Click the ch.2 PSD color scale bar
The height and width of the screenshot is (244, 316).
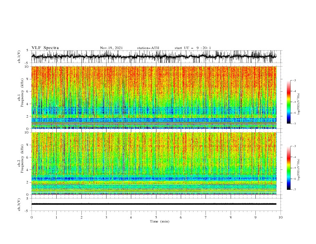pyautogui.click(x=288, y=168)
